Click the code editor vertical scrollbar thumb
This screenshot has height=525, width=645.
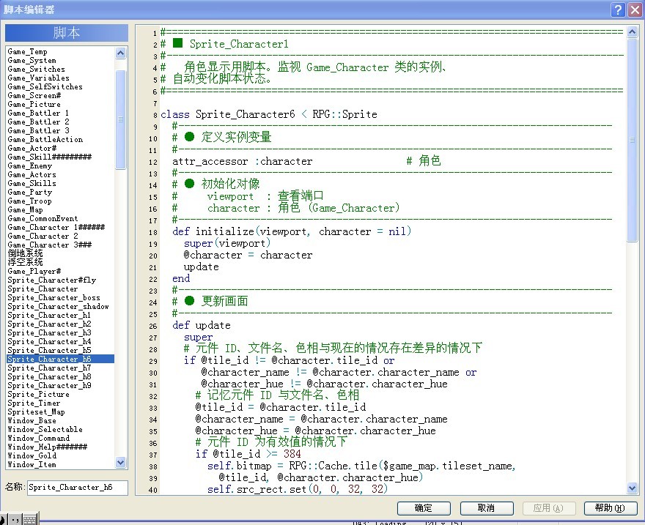tap(633, 140)
